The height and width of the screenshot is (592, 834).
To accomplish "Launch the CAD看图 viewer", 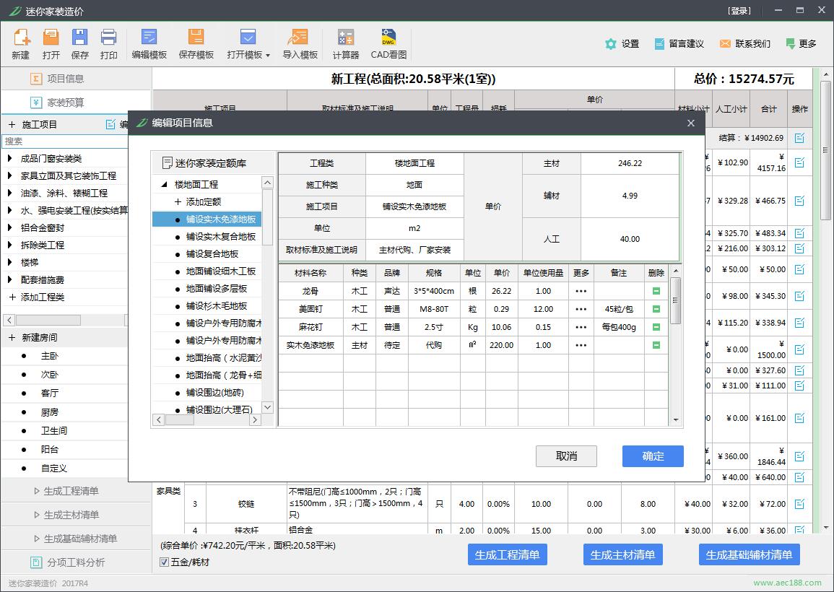I will click(x=388, y=38).
